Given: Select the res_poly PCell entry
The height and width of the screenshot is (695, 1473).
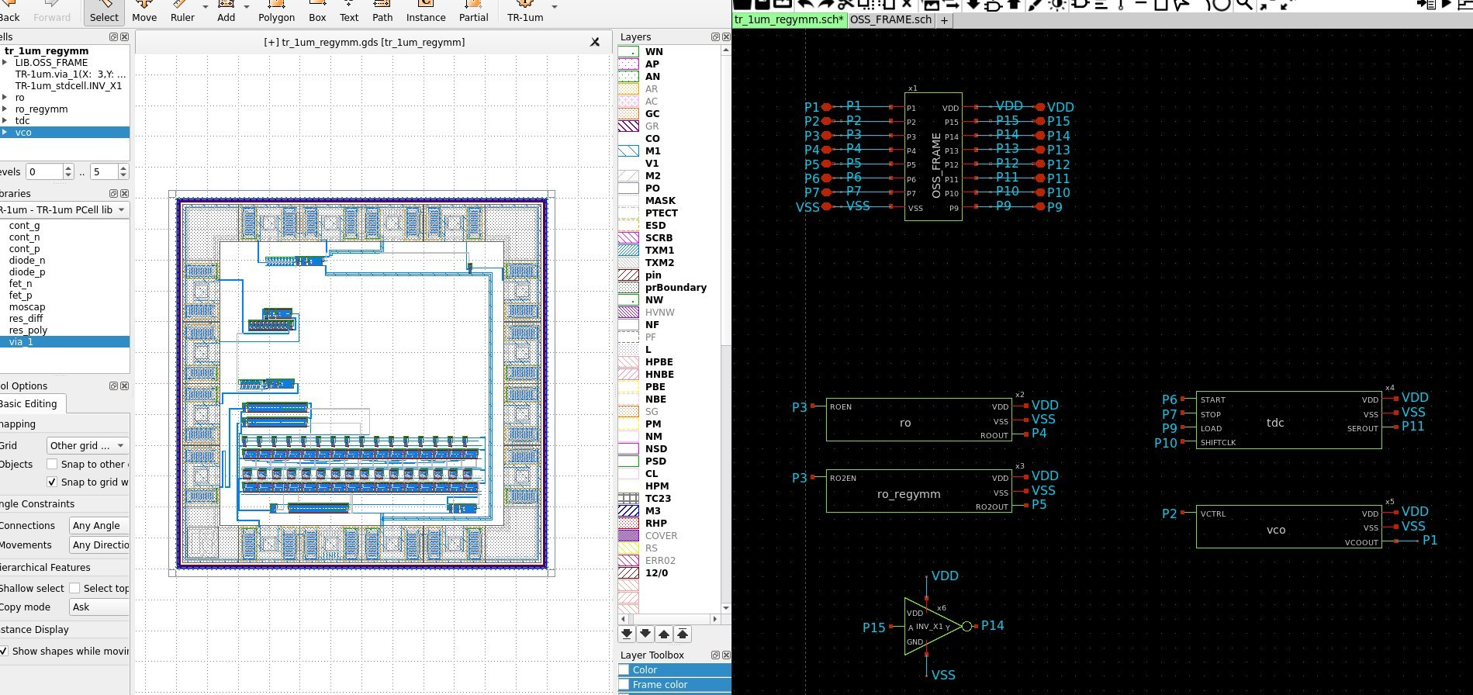Looking at the screenshot, I should point(28,330).
